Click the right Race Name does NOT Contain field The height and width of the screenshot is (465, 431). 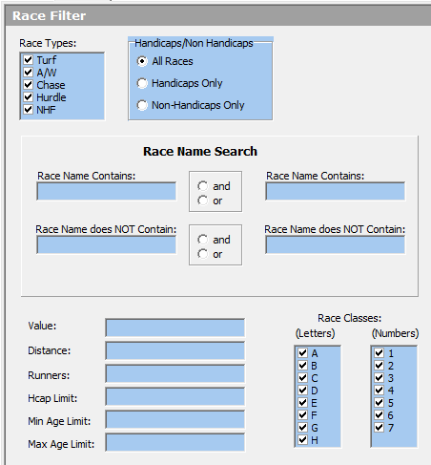click(x=336, y=244)
